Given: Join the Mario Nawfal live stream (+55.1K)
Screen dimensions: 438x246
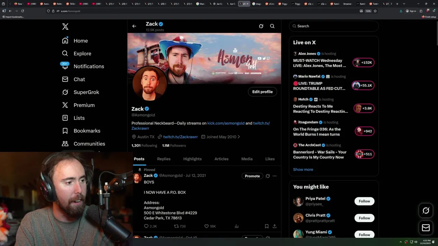Looking at the screenshot, I should click(363, 85).
